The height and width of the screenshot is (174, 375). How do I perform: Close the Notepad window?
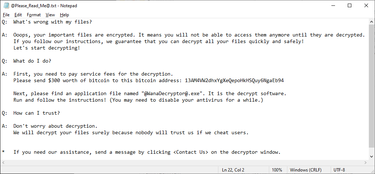coord(366,5)
